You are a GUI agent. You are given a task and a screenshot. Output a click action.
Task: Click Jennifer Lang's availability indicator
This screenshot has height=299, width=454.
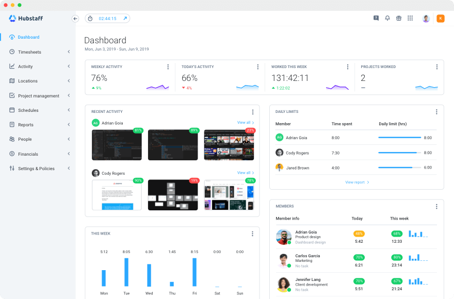289,289
